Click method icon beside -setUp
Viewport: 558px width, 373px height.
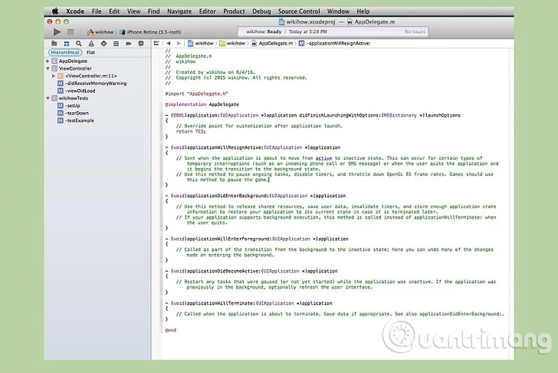point(61,105)
